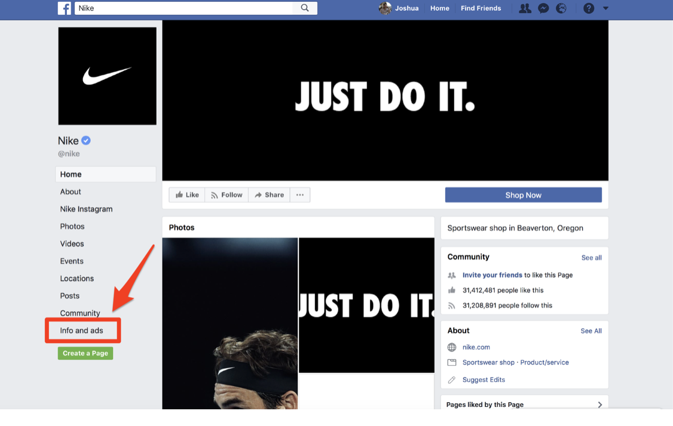Open the Just Do It photo thumbnail
The height and width of the screenshot is (426, 673).
(x=366, y=305)
